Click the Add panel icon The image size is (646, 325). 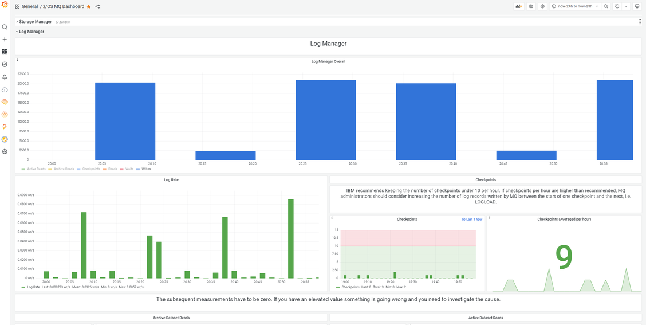tap(519, 6)
